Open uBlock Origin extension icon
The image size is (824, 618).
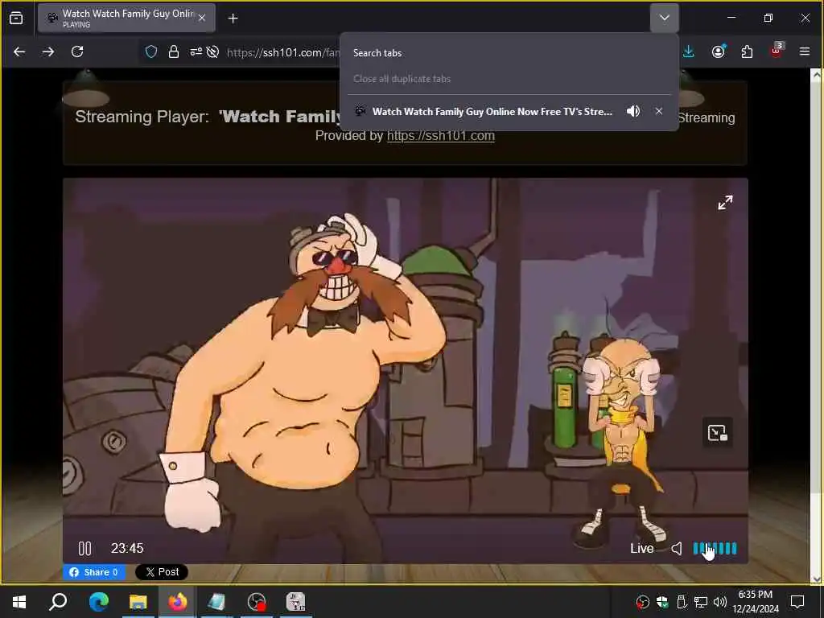(777, 51)
